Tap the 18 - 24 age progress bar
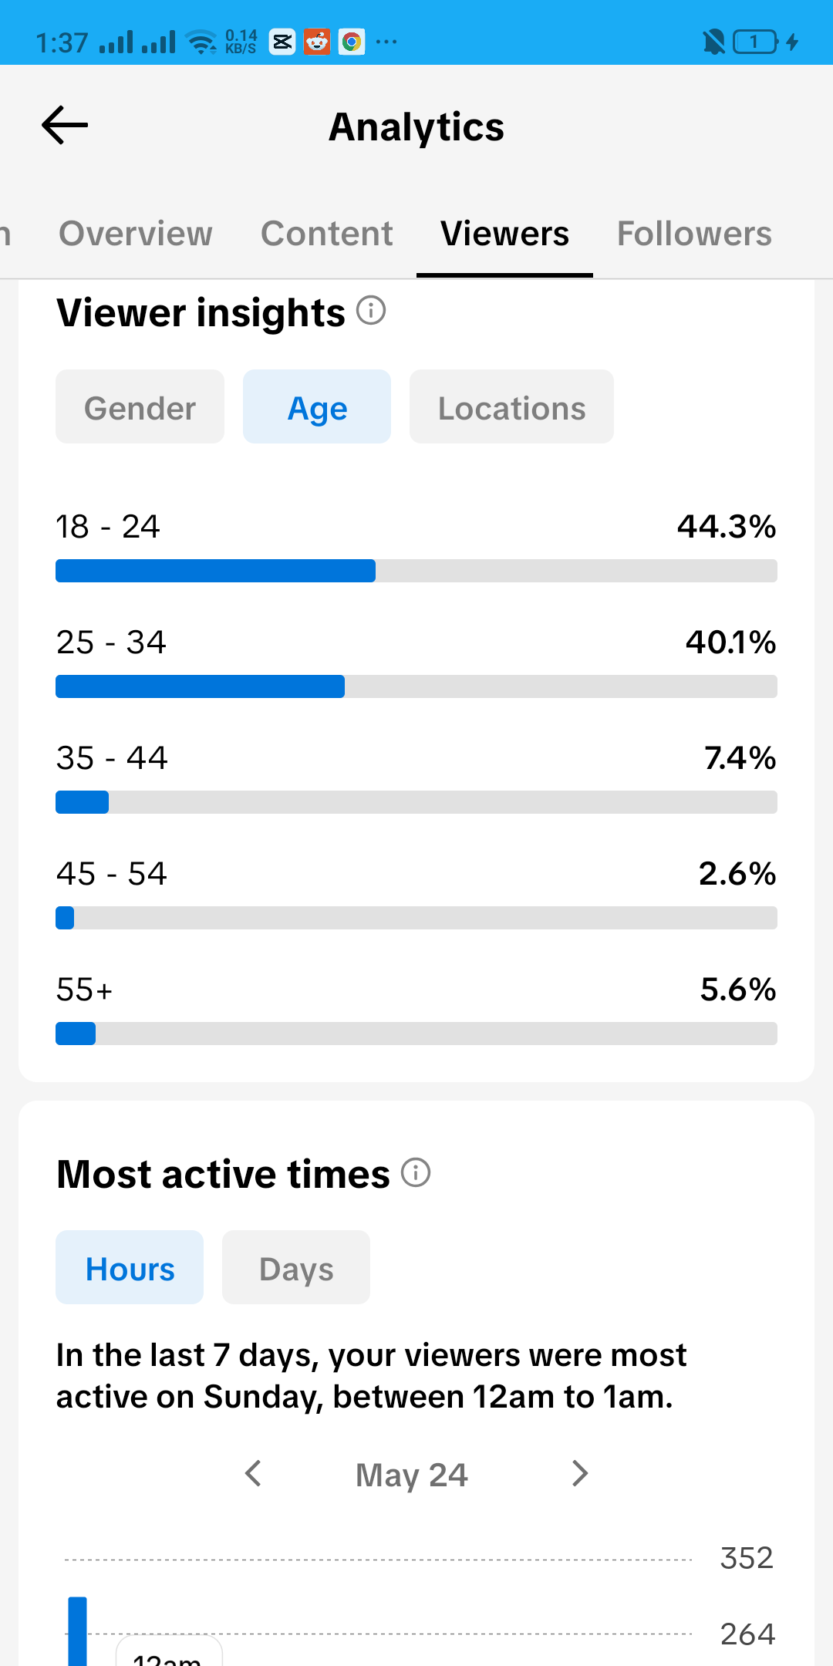833x1666 pixels. [416, 571]
